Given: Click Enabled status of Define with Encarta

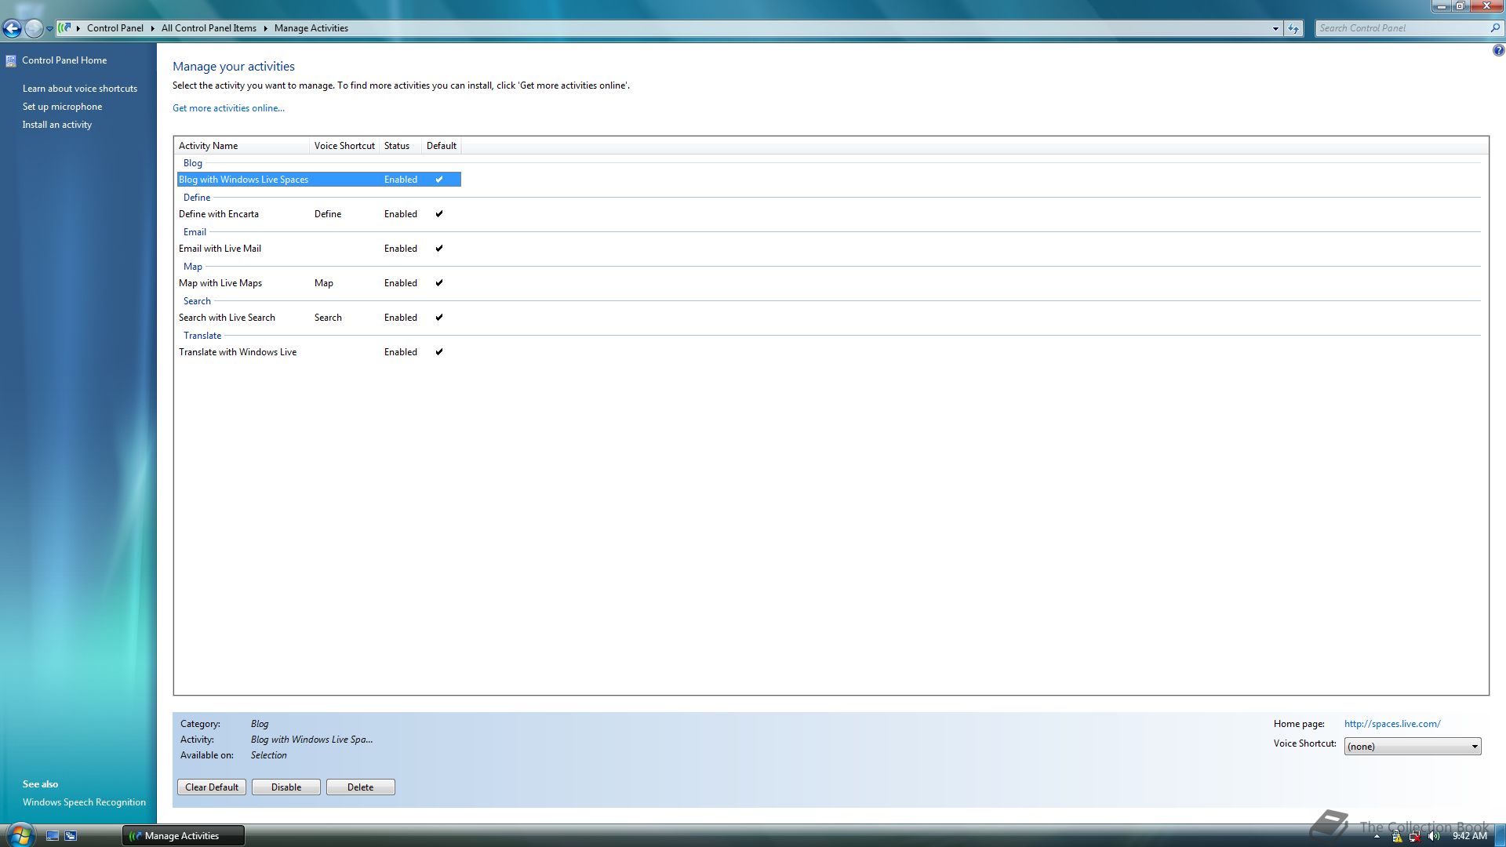Looking at the screenshot, I should point(401,214).
